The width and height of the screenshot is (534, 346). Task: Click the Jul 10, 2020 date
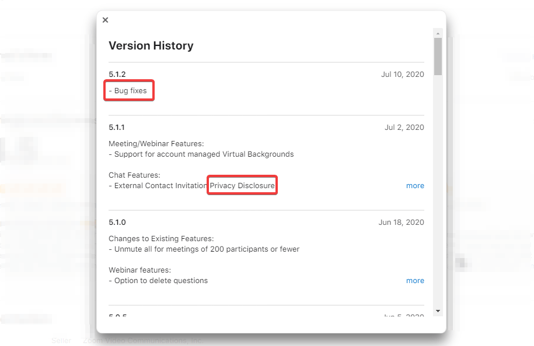(x=402, y=75)
